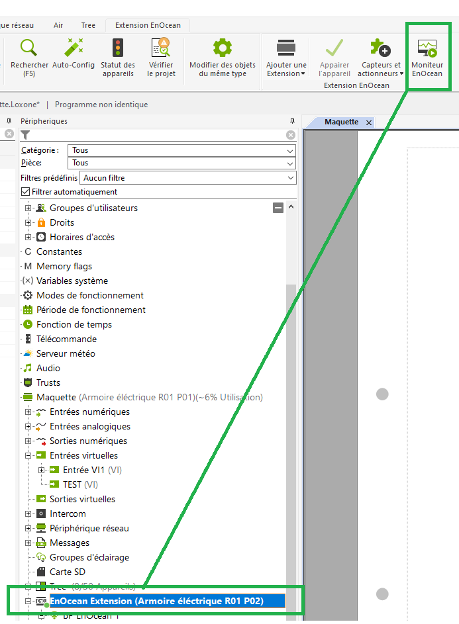Click Vérifier le projet icon

(161, 48)
